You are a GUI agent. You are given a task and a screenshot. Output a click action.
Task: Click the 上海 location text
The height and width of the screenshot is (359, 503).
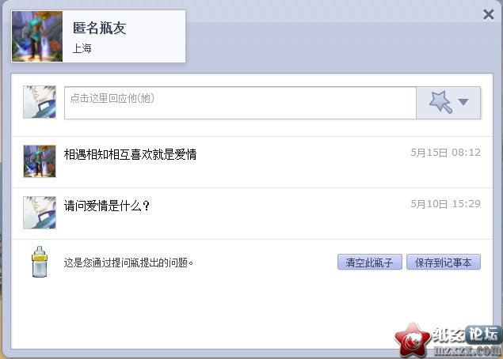coord(82,48)
